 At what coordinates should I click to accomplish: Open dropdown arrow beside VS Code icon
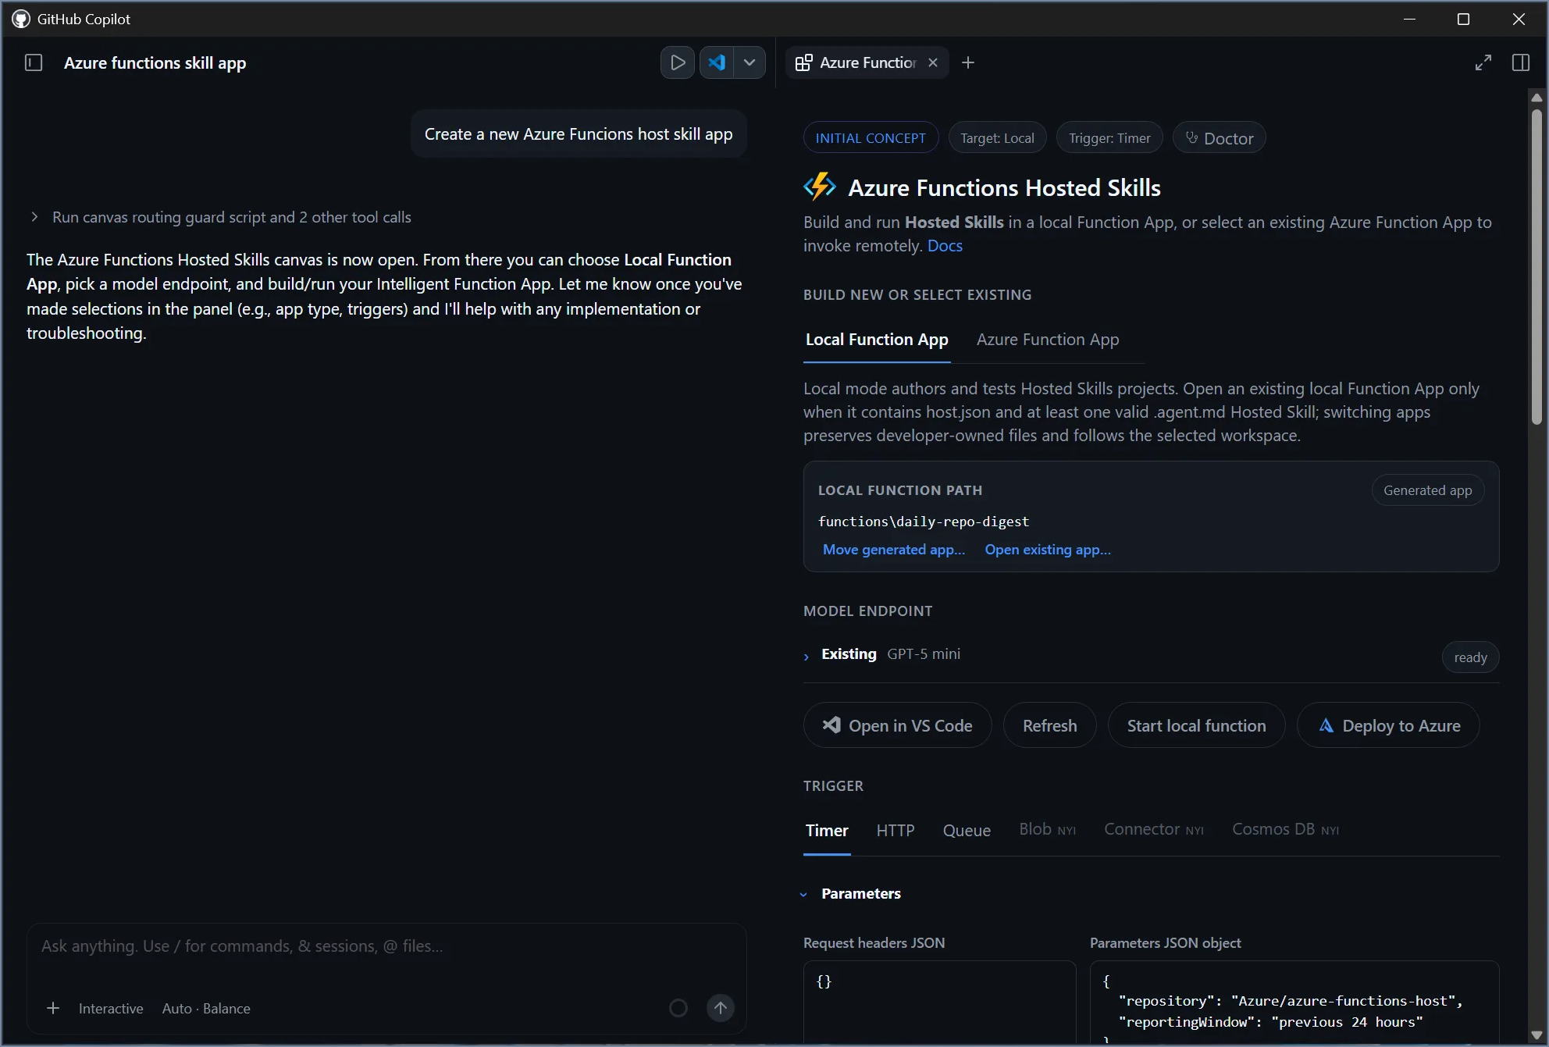click(750, 62)
